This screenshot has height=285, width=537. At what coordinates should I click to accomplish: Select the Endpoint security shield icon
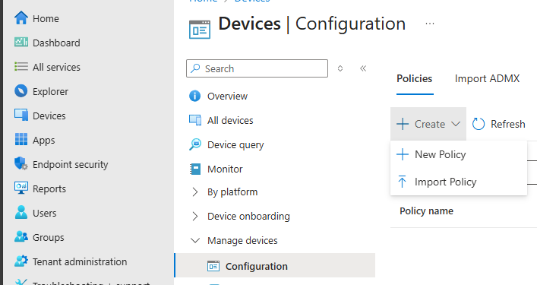[21, 163]
